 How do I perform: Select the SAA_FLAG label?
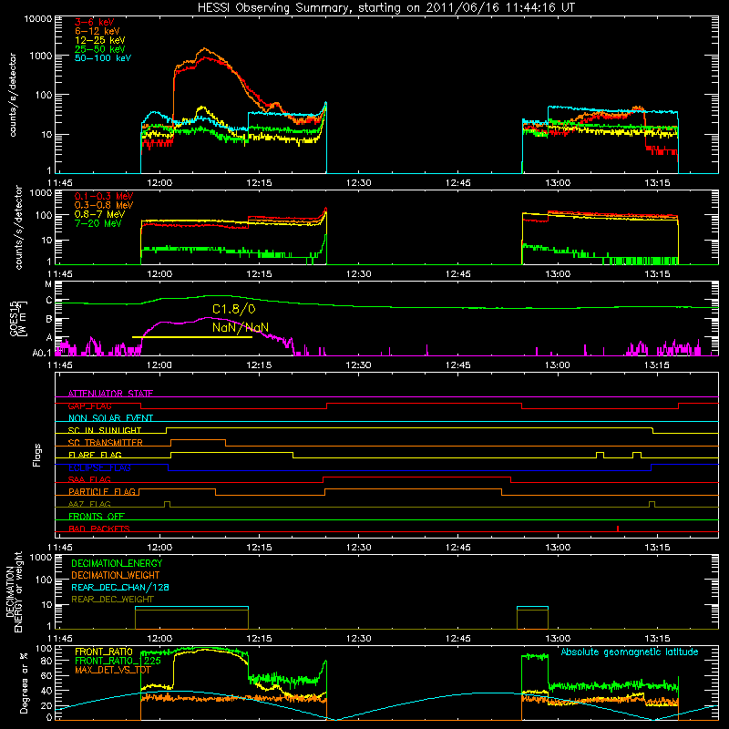(x=89, y=479)
